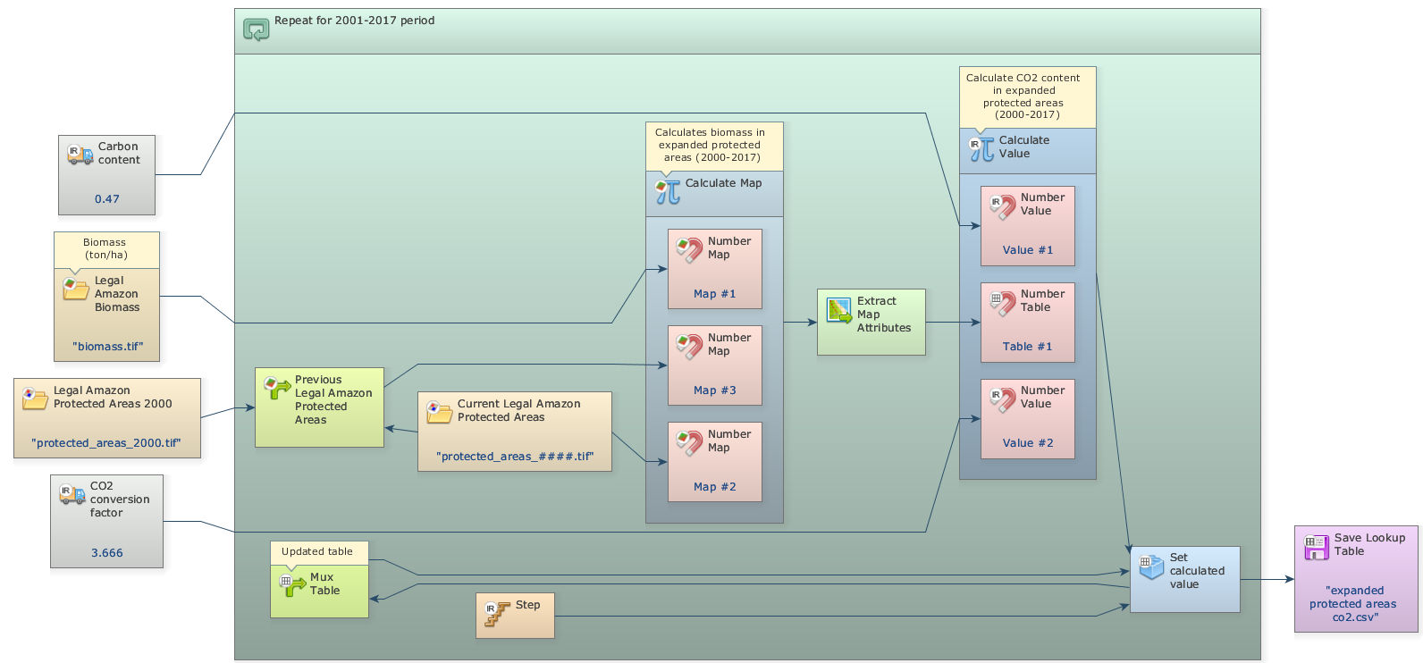Click the "Updated table" comment label
The image size is (1423, 663).
click(317, 552)
